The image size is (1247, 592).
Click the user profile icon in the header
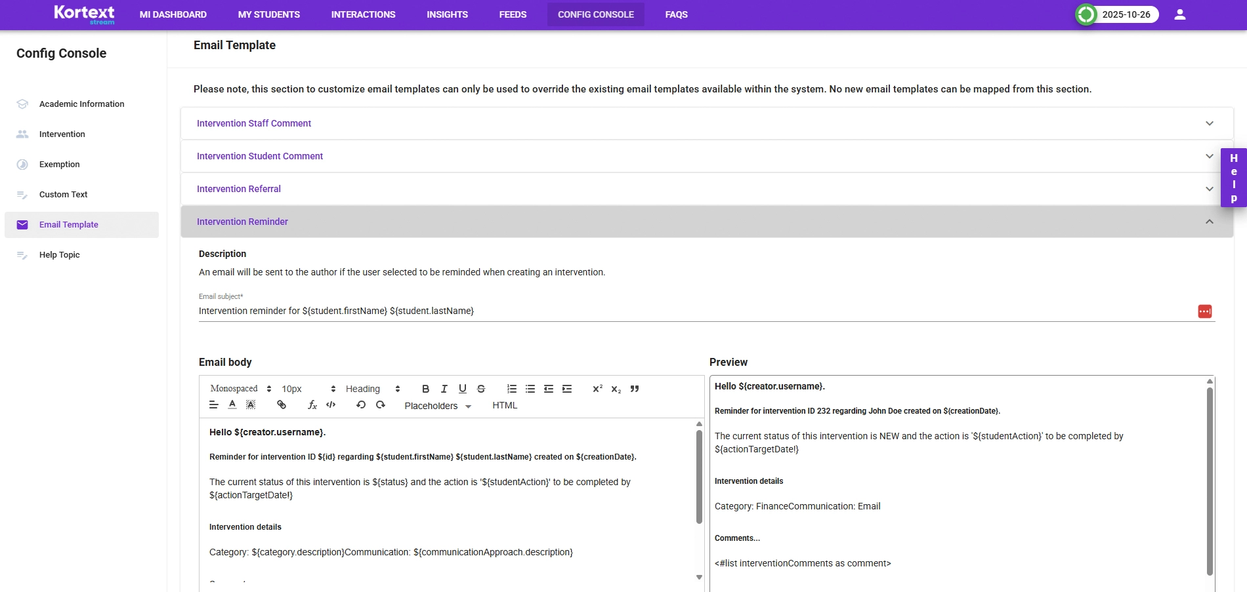tap(1179, 14)
